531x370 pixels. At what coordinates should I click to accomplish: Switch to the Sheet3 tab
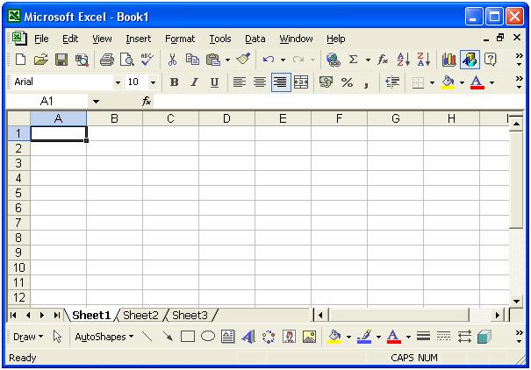(190, 316)
